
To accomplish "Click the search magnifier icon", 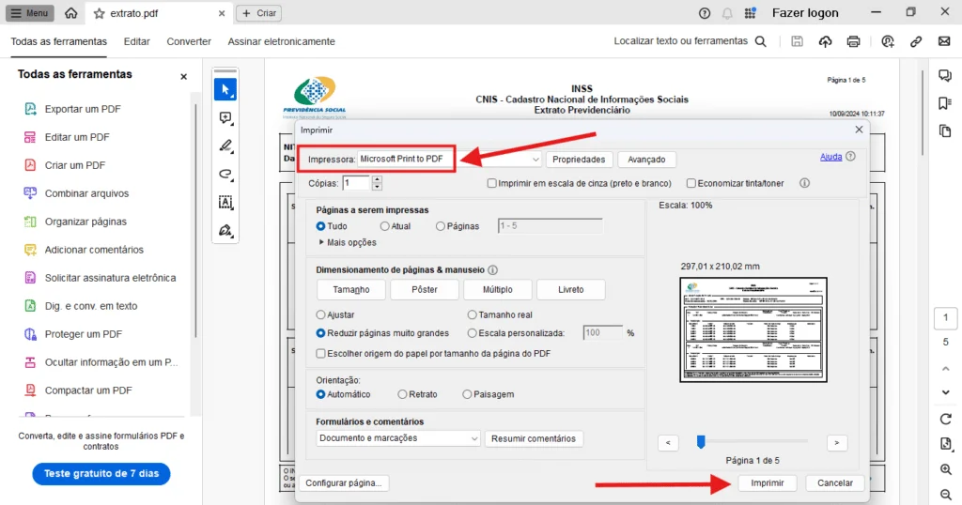I will point(760,41).
